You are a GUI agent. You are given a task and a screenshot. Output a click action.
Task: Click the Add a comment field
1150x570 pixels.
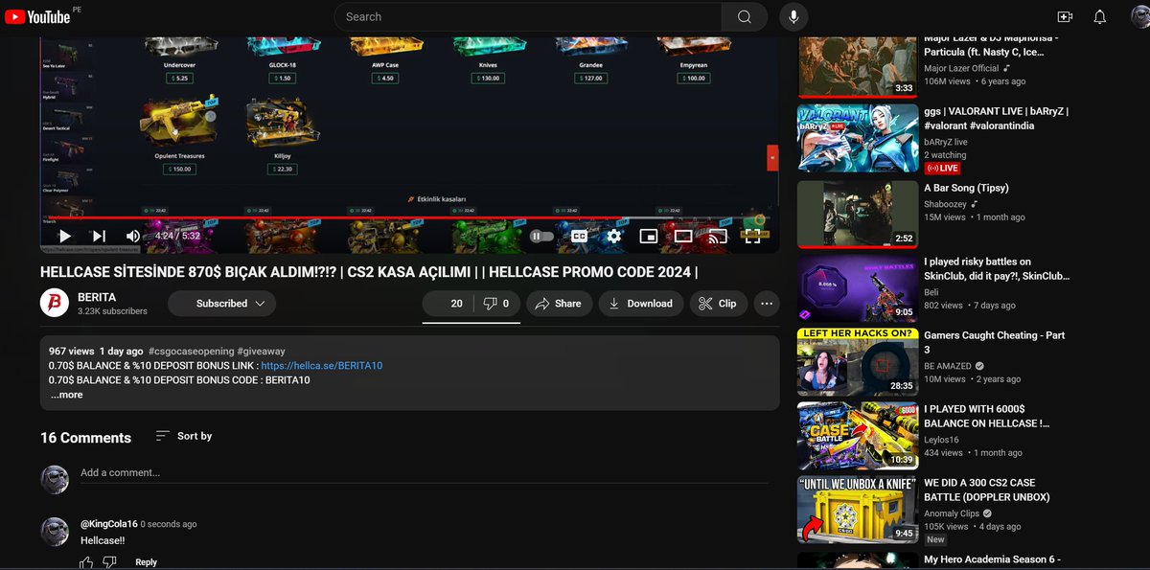click(x=424, y=473)
